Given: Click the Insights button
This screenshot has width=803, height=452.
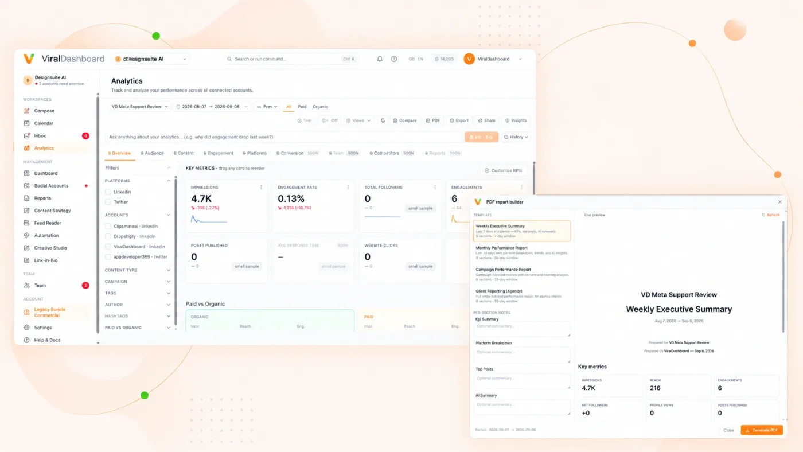Looking at the screenshot, I should point(516,120).
